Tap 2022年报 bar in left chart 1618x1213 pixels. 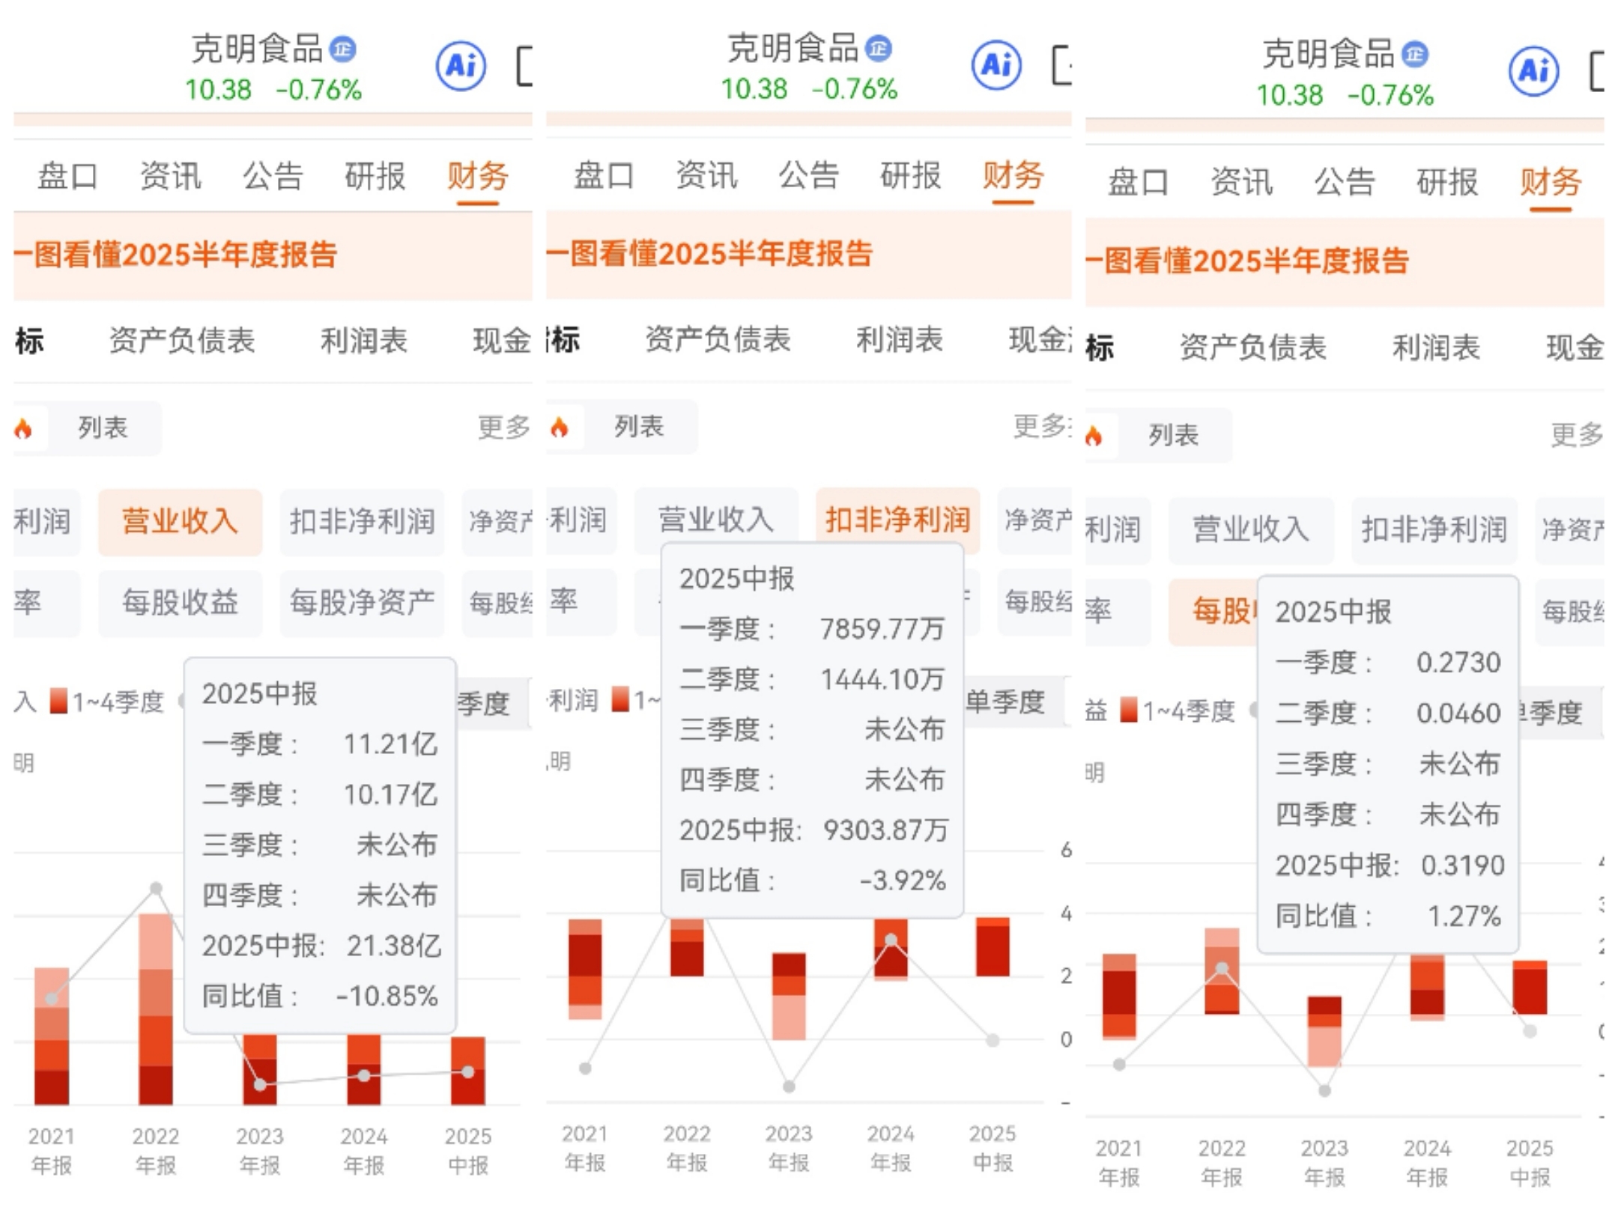tap(156, 1009)
